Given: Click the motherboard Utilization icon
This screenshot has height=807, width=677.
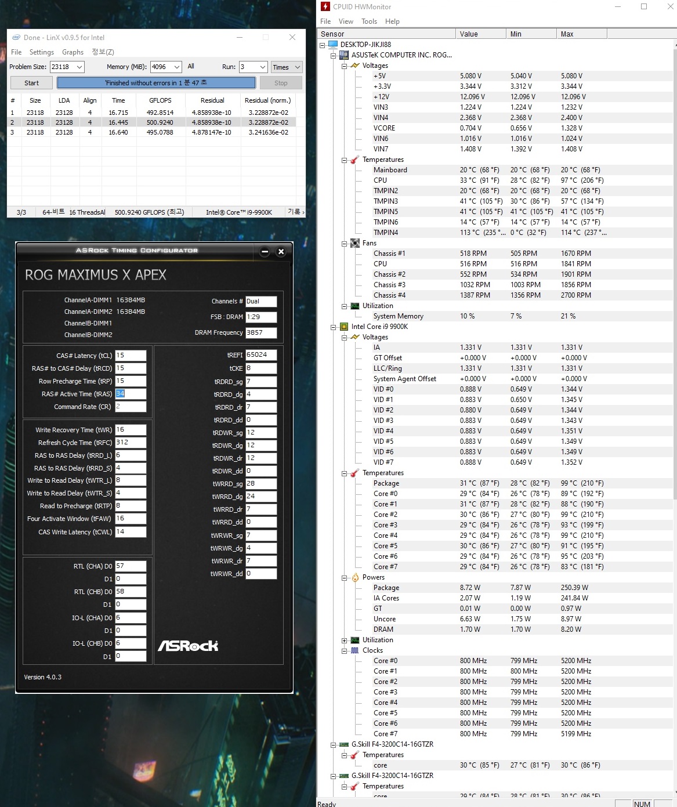Looking at the screenshot, I should click(354, 306).
